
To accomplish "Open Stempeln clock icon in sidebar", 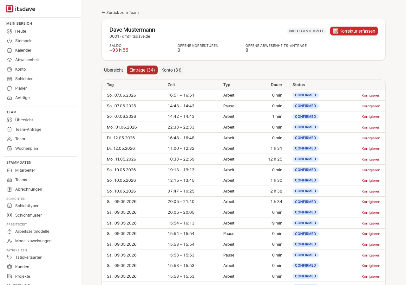I will tap(10, 41).
